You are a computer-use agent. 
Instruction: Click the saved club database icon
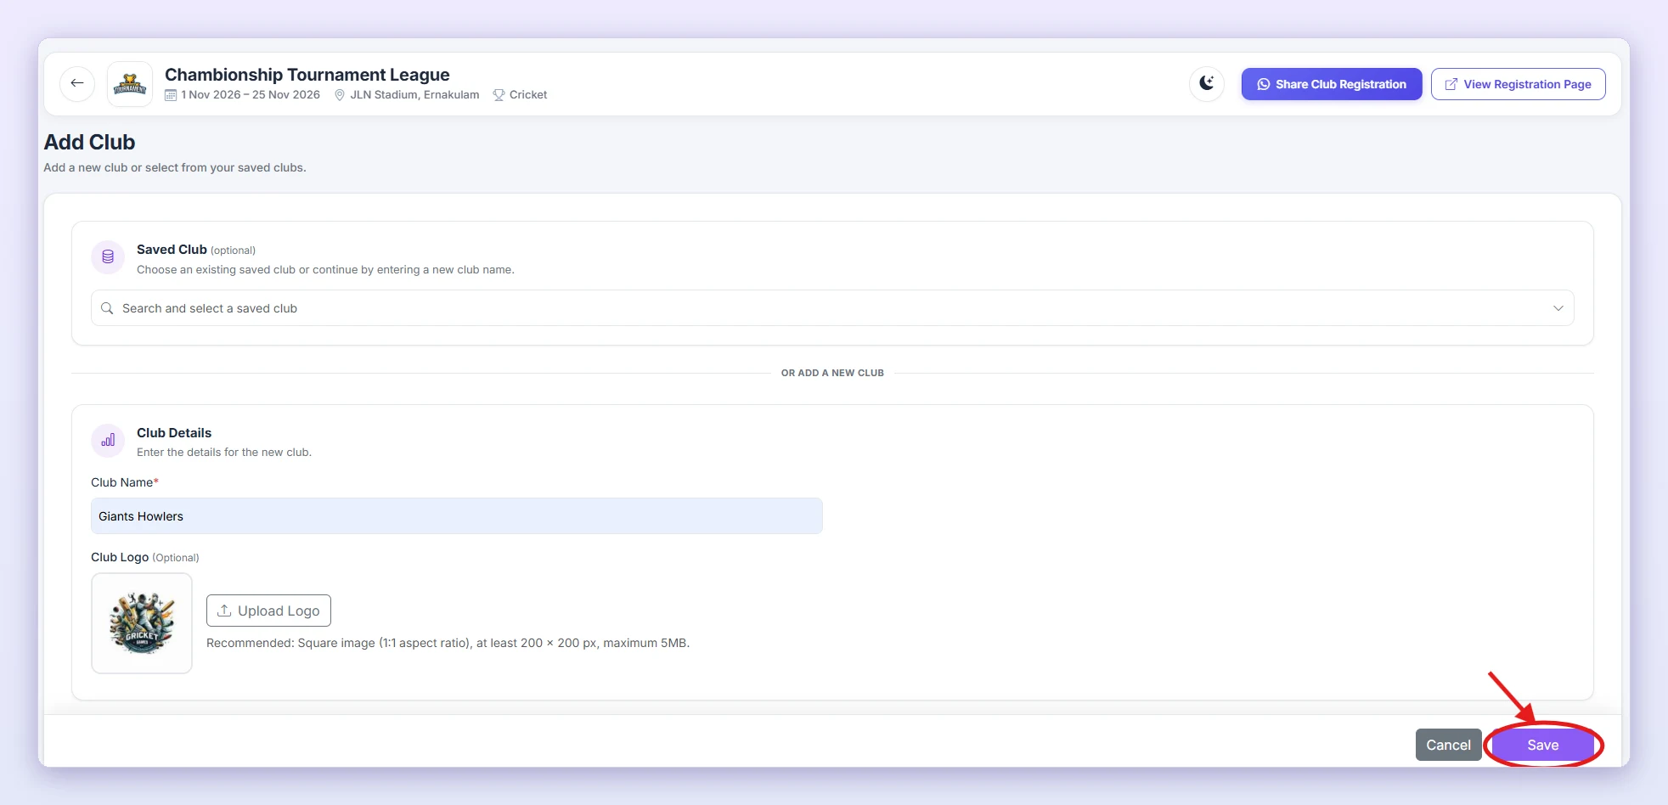(108, 256)
